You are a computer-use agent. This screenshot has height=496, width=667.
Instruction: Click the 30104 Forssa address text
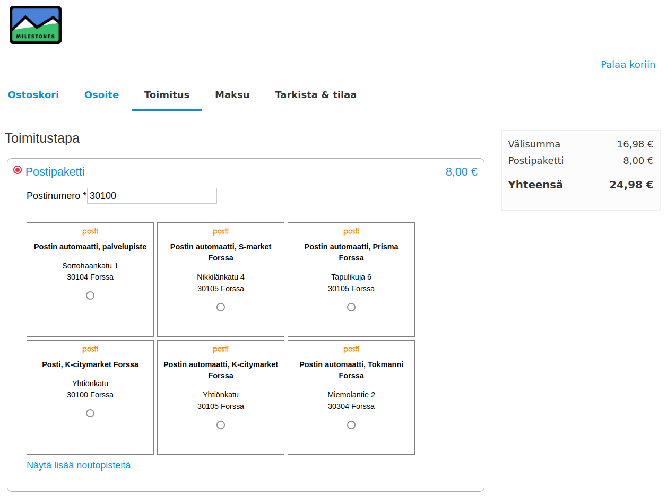pyautogui.click(x=90, y=277)
